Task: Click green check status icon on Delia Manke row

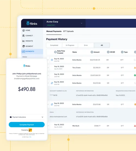Action: (135, 75)
